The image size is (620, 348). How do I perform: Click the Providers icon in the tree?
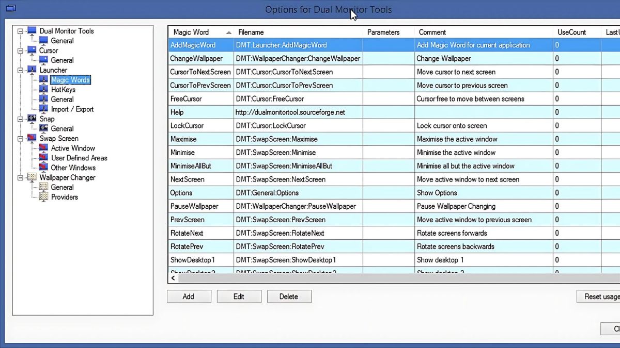point(43,197)
